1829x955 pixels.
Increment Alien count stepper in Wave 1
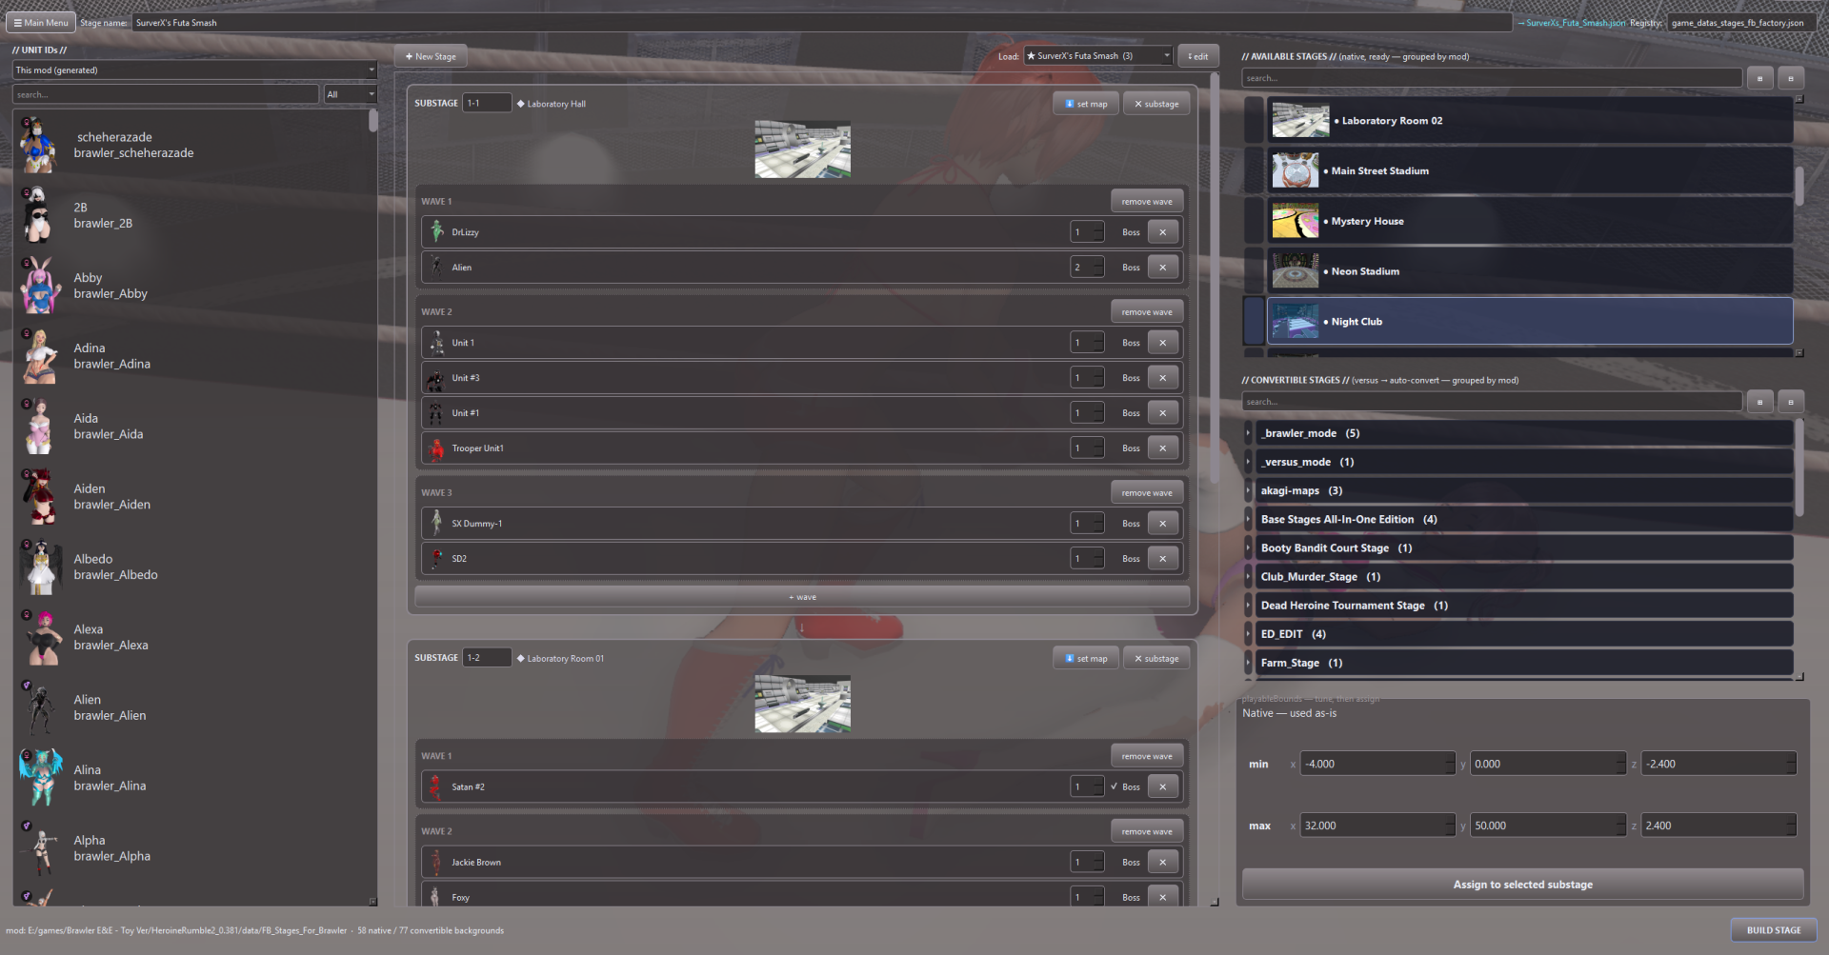(1098, 263)
